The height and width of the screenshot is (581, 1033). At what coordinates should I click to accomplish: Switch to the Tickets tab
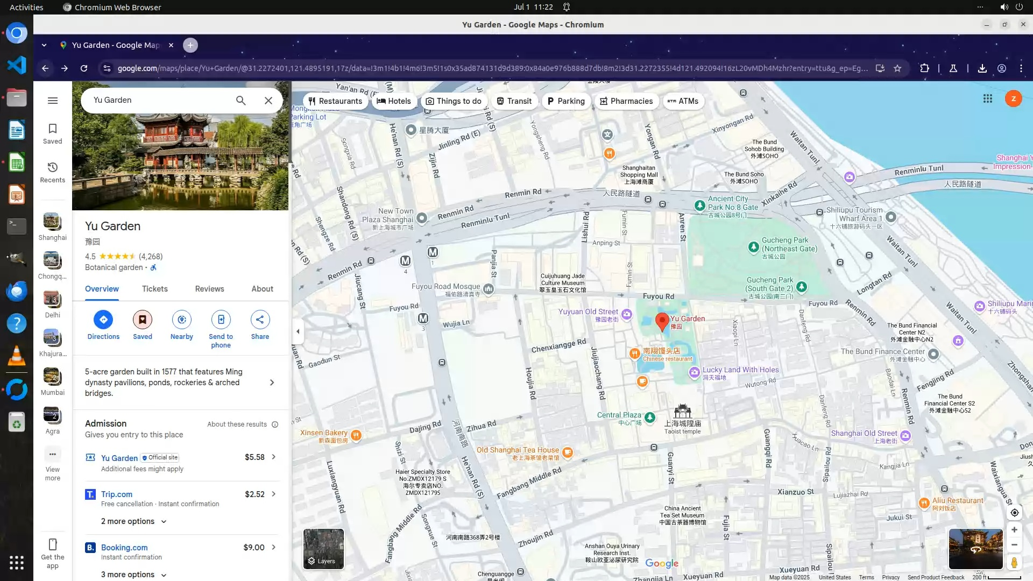point(155,289)
